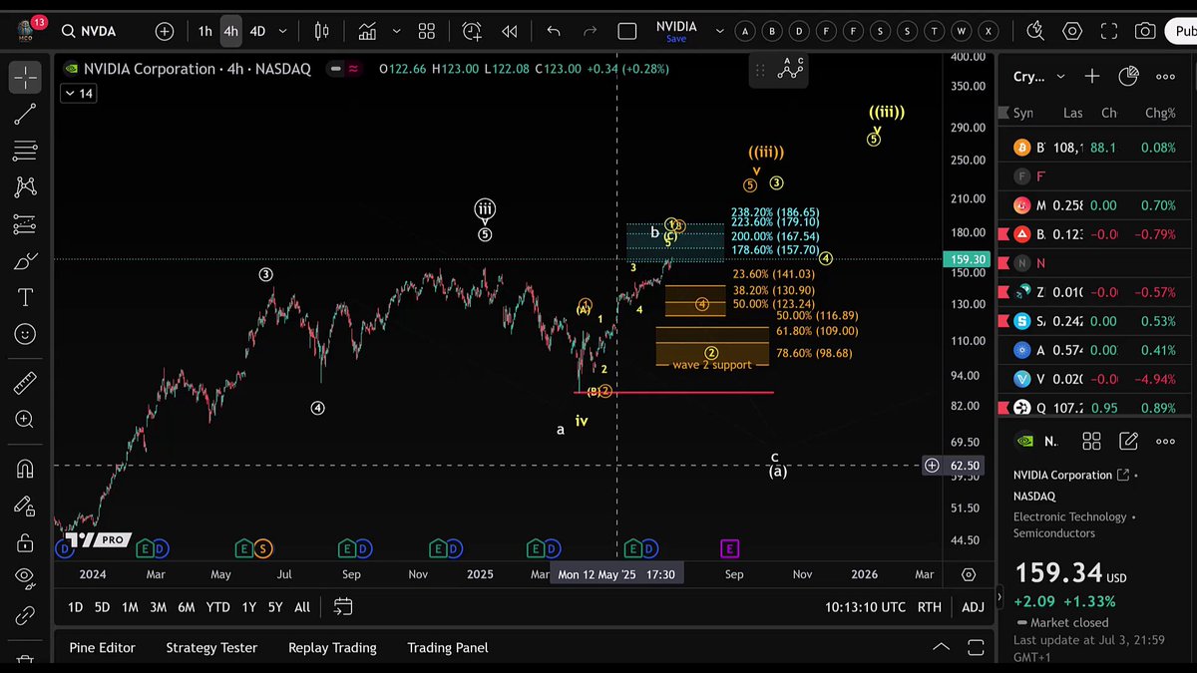Start bar replay mode
The height and width of the screenshot is (673, 1197).
pyautogui.click(x=510, y=31)
